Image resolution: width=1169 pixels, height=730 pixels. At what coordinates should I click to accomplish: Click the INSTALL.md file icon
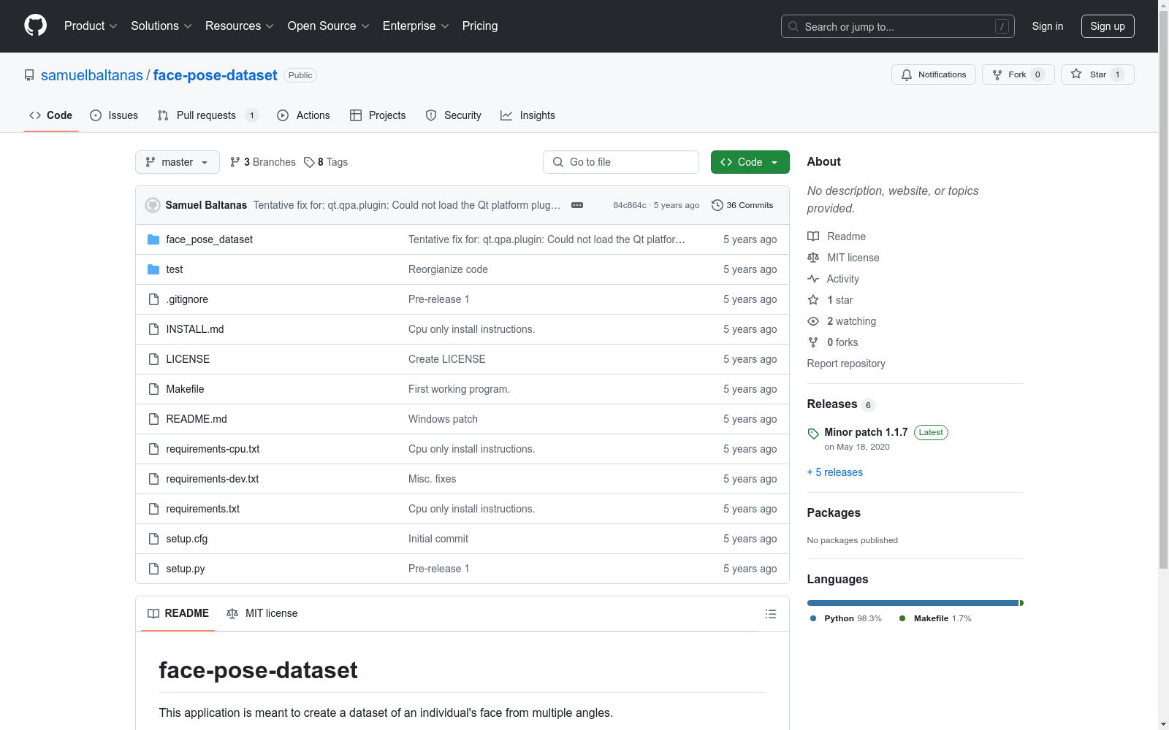pyautogui.click(x=153, y=329)
